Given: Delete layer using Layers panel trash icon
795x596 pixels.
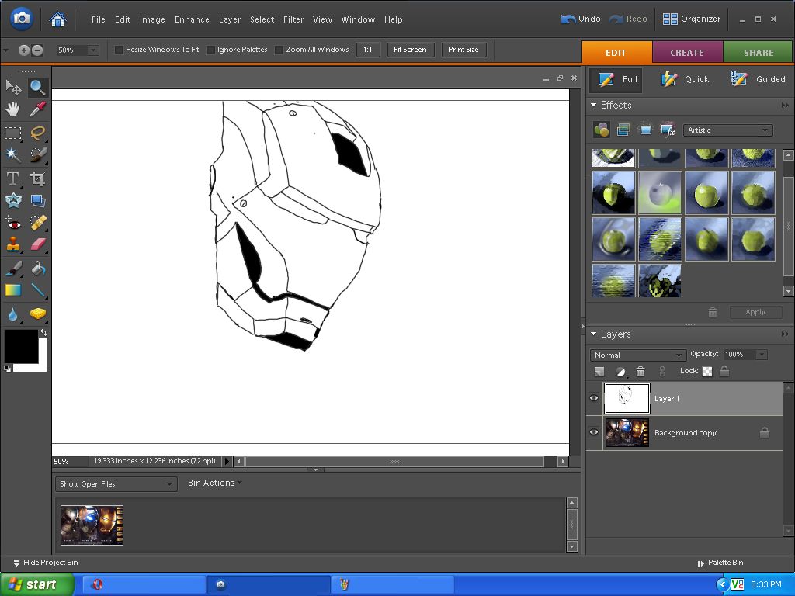Looking at the screenshot, I should [641, 372].
